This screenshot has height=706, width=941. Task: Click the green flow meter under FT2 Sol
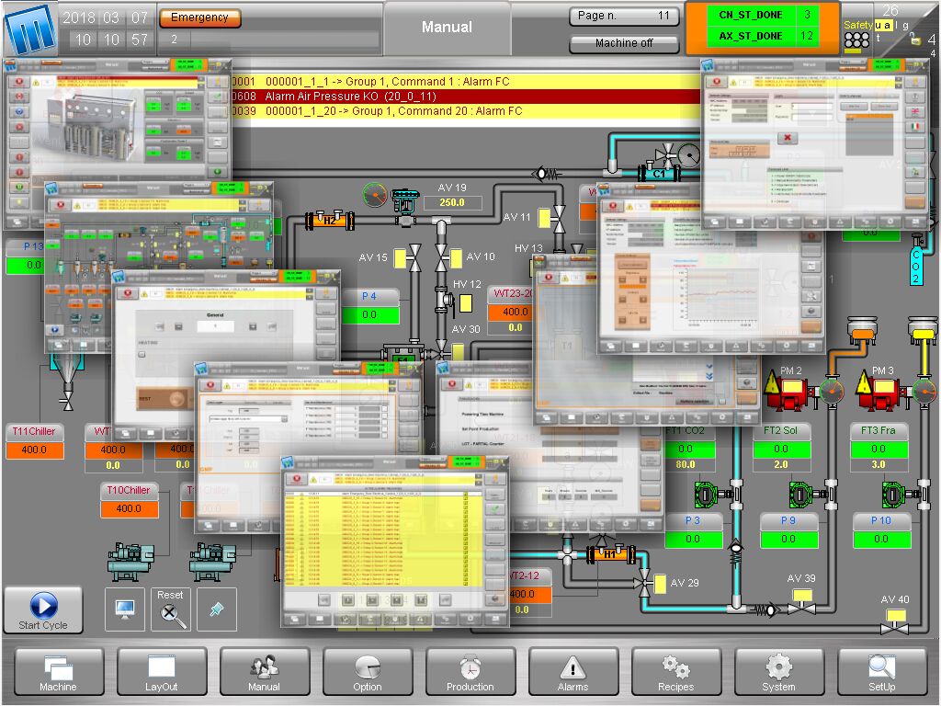click(x=801, y=495)
